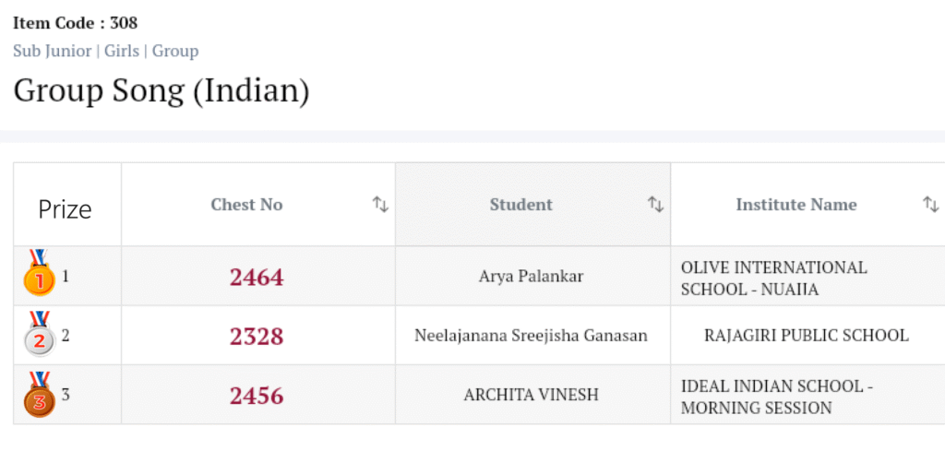Click the Chest No column header
This screenshot has height=451, width=945.
click(x=246, y=205)
